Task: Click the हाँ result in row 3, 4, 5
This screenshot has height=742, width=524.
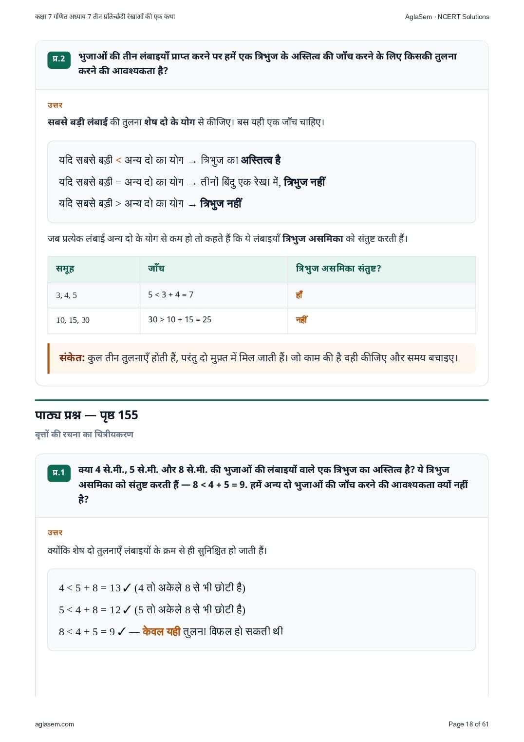Action: pyautogui.click(x=299, y=294)
